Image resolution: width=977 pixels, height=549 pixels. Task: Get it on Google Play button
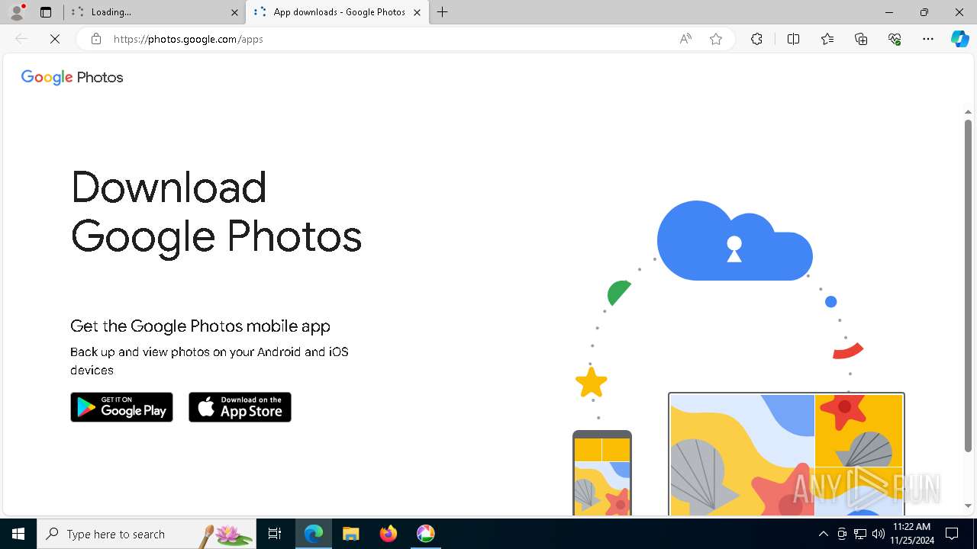[x=121, y=407]
